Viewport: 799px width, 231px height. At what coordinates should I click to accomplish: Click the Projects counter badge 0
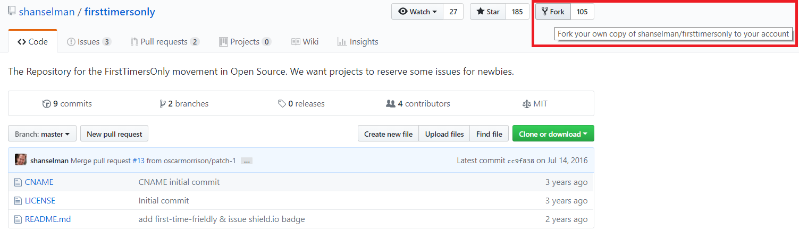(x=266, y=42)
